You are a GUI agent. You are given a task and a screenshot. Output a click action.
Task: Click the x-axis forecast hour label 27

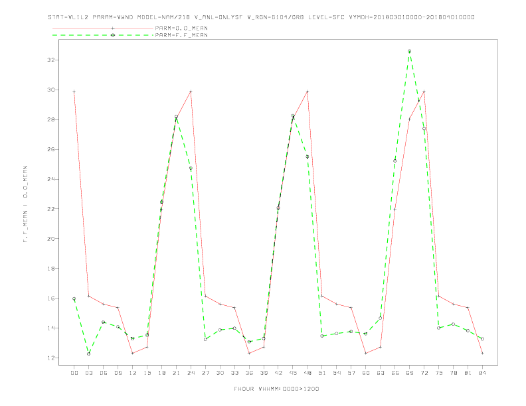pyautogui.click(x=205, y=373)
